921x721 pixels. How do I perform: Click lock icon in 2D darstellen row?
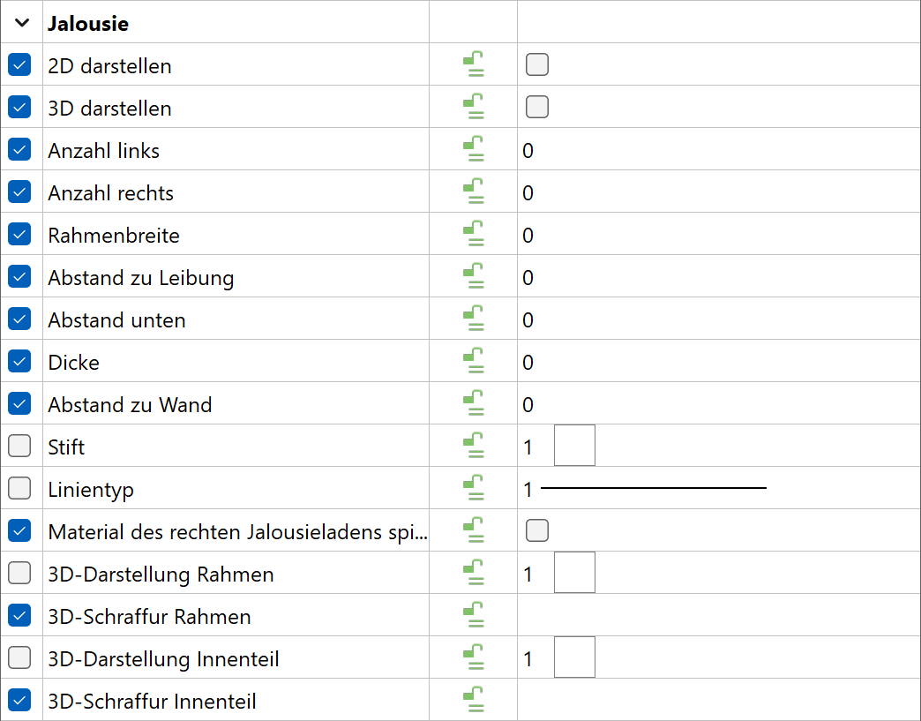click(474, 64)
